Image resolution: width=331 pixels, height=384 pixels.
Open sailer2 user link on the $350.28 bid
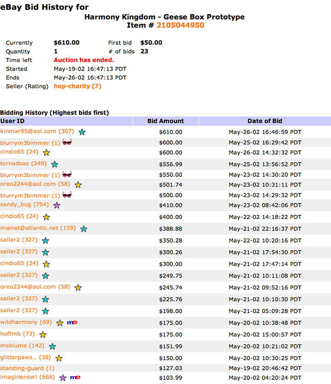pos(19,240)
